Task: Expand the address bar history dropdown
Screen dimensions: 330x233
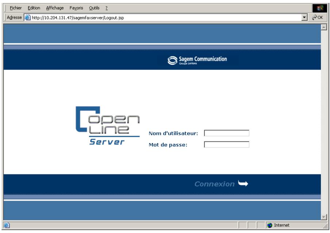Action: 304,17
